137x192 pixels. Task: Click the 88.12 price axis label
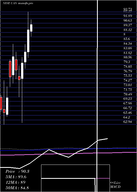coord(128,30)
